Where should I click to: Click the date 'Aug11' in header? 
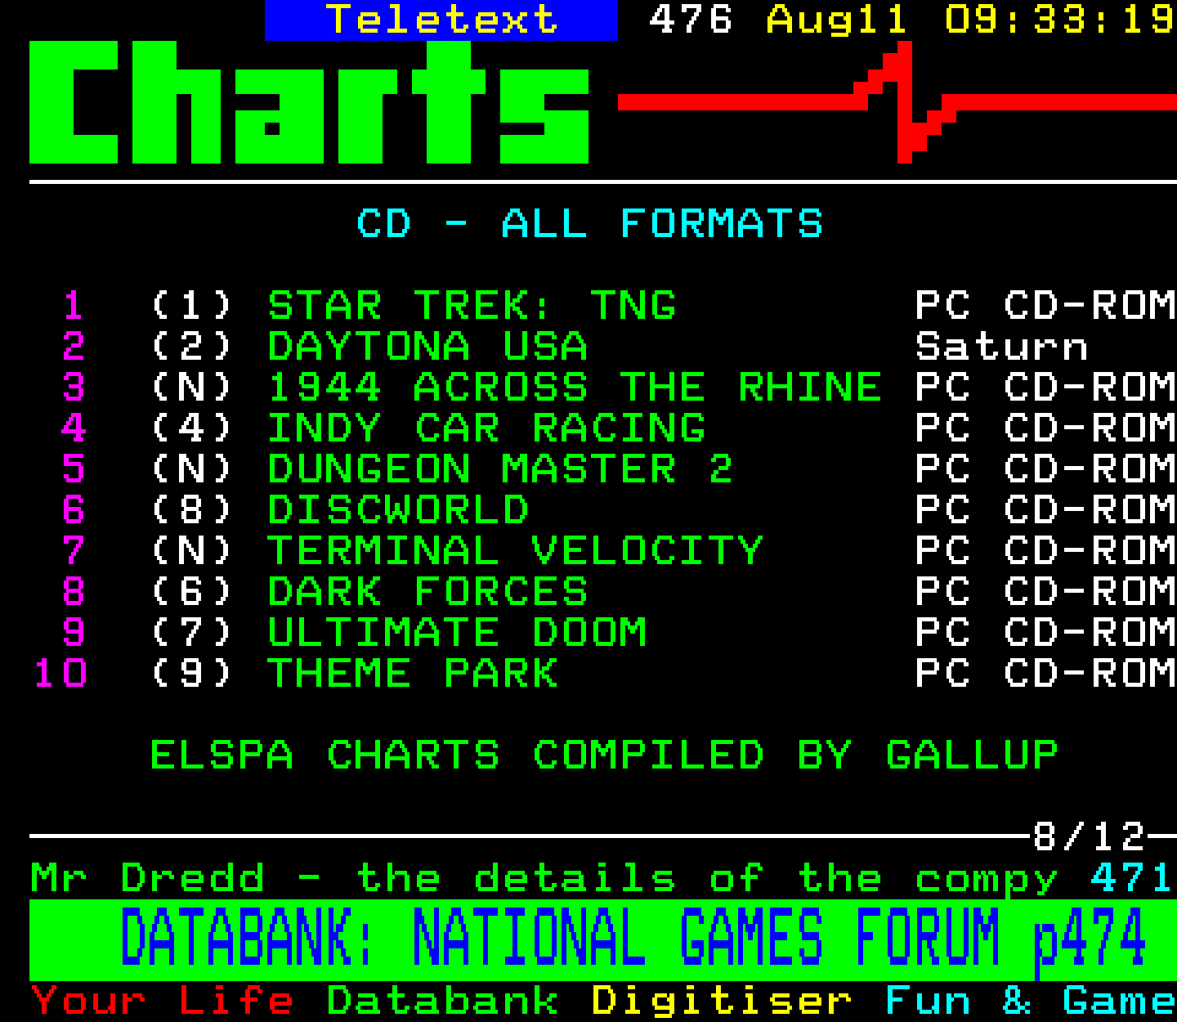(x=837, y=20)
